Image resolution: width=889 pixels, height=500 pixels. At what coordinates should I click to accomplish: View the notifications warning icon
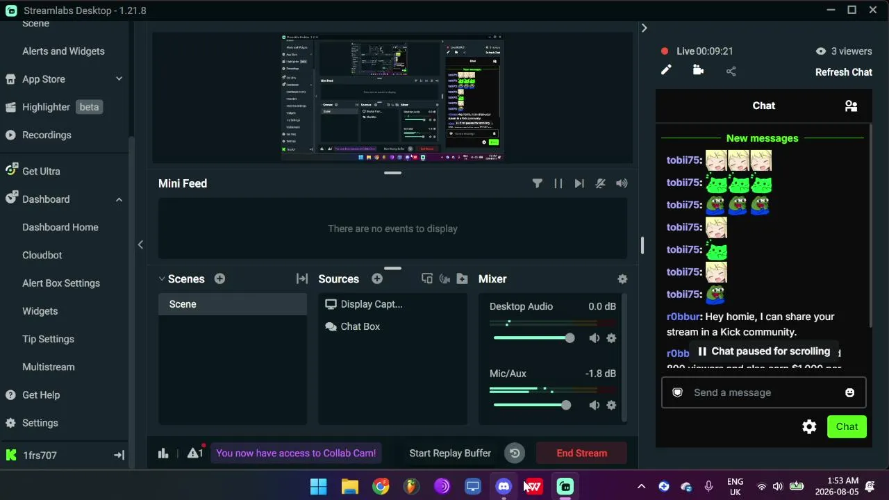click(x=195, y=453)
